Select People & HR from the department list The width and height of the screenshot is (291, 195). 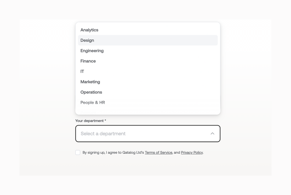coord(93,102)
